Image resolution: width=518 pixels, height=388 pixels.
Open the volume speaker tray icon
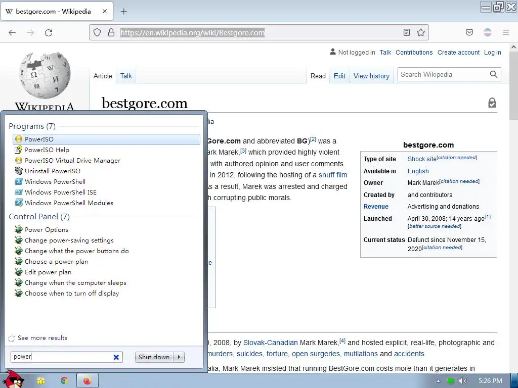(x=463, y=381)
